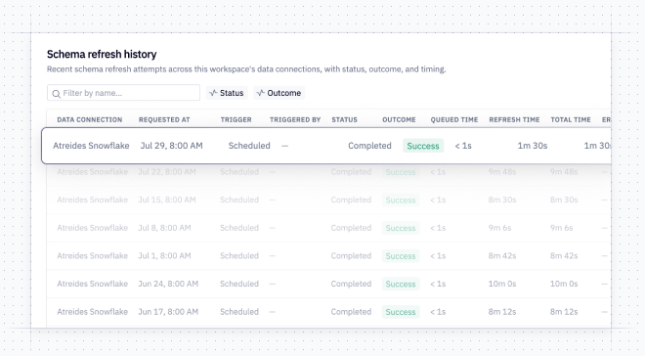
Task: Click the Trigger column header
Action: (x=236, y=119)
